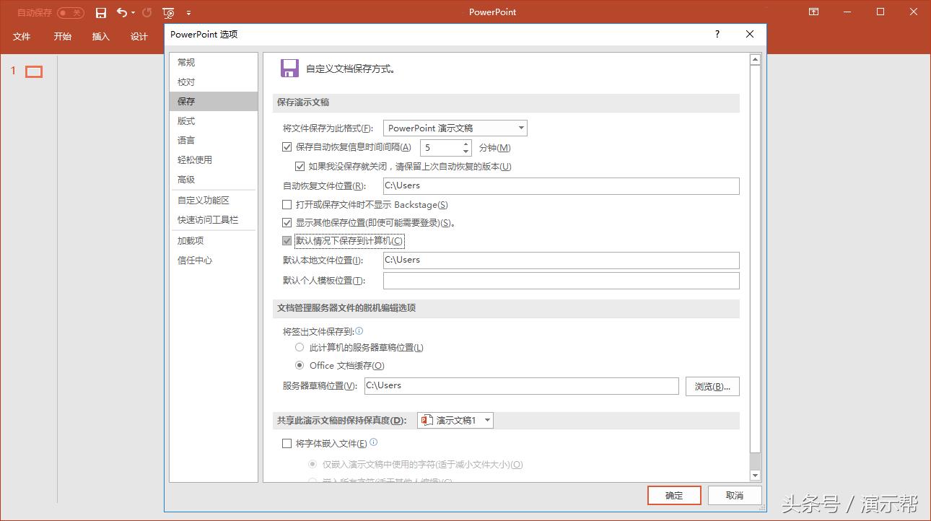Toggle the 自动保存 switch on

pyautogui.click(x=71, y=12)
